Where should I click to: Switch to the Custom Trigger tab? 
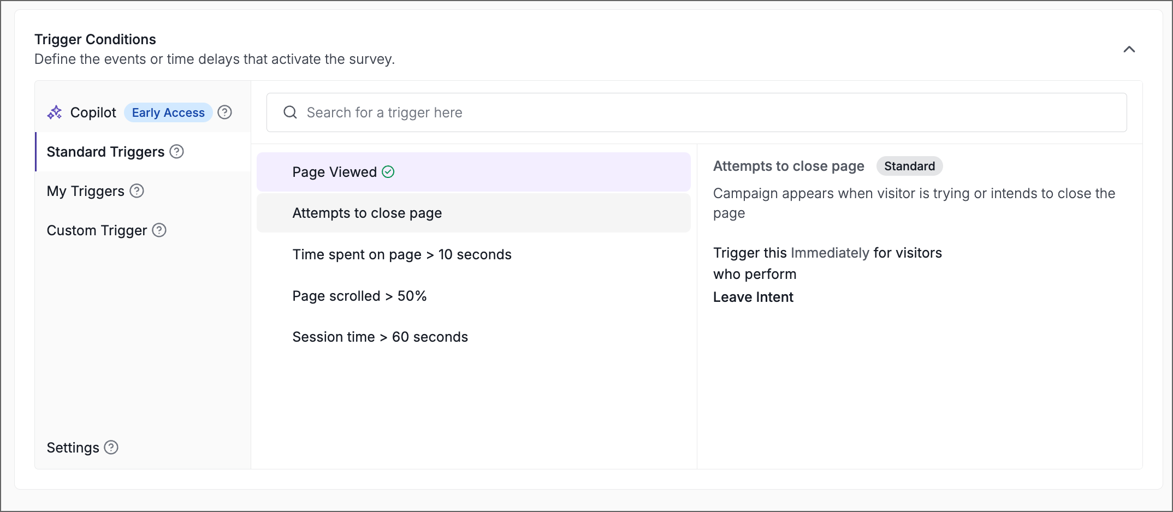97,230
